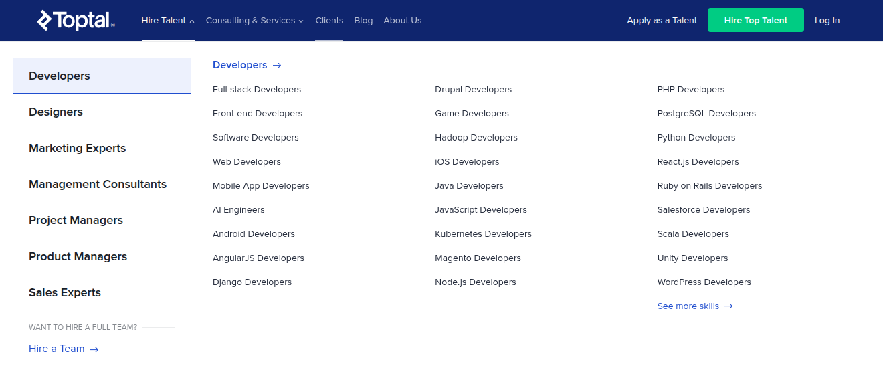The image size is (883, 374).
Task: Open Java Developers link
Action: [x=469, y=186]
